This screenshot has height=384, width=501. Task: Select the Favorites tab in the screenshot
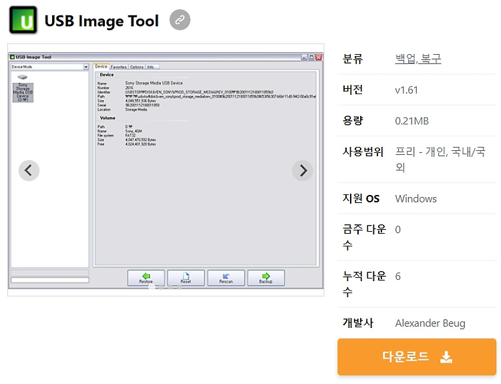(118, 67)
